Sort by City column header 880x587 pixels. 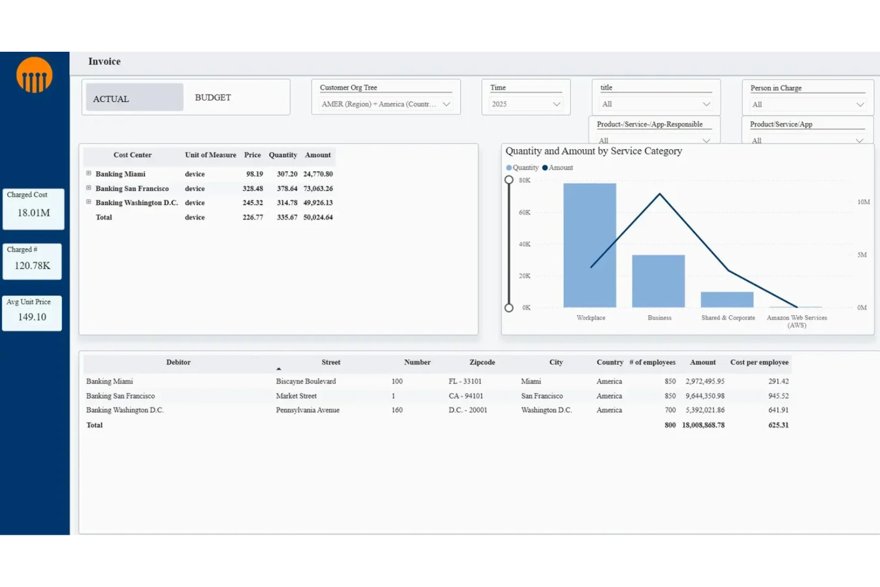click(x=556, y=362)
